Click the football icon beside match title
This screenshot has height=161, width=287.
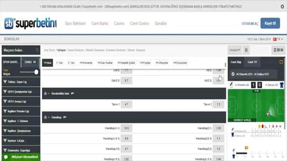233,74
